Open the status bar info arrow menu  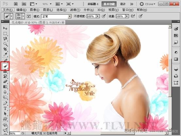pyautogui.click(x=65, y=133)
